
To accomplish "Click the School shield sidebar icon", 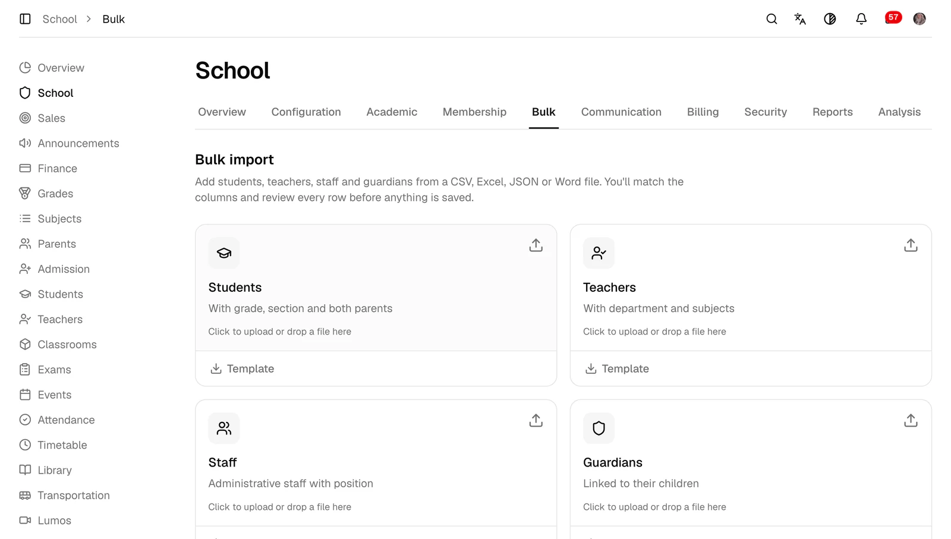I will coord(25,93).
